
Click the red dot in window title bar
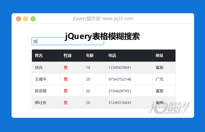click(x=19, y=19)
